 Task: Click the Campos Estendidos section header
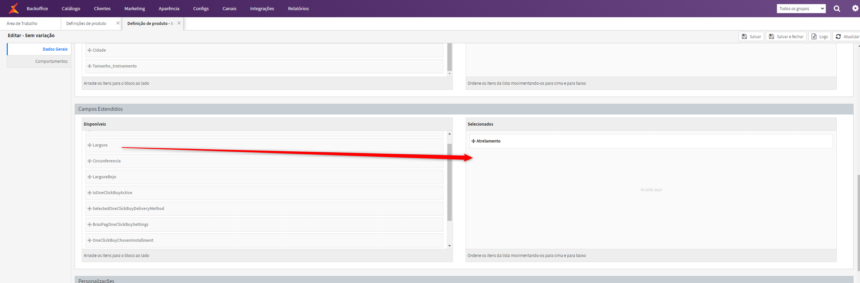coord(464,109)
